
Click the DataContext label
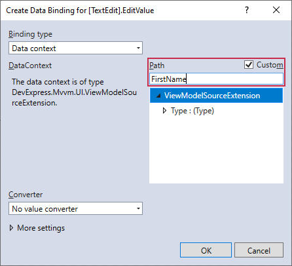click(30, 66)
